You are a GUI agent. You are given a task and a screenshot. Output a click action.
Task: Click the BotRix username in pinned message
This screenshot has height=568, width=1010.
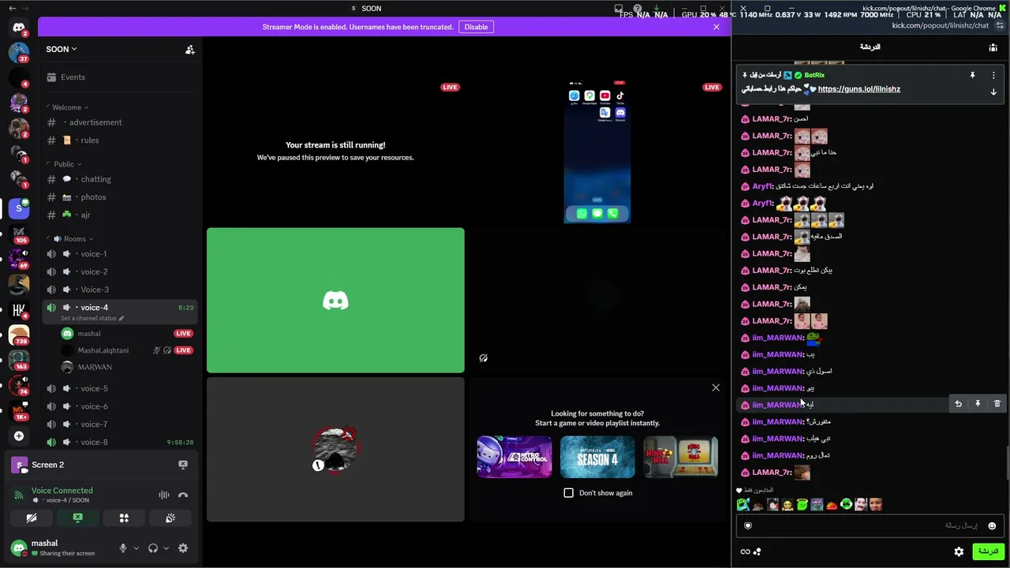pyautogui.click(x=814, y=75)
